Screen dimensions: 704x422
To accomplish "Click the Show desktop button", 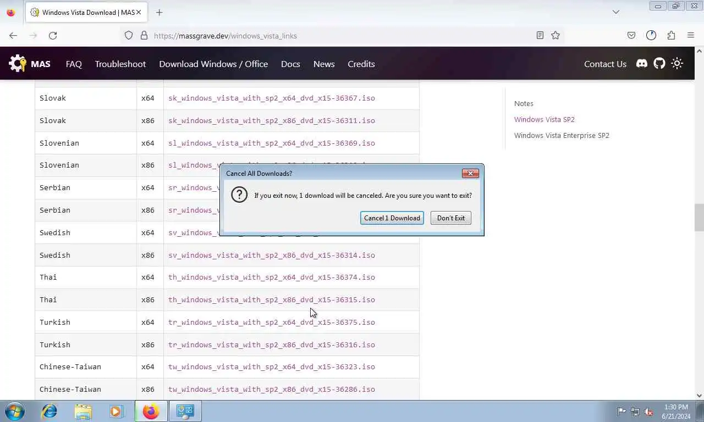I will 700,411.
